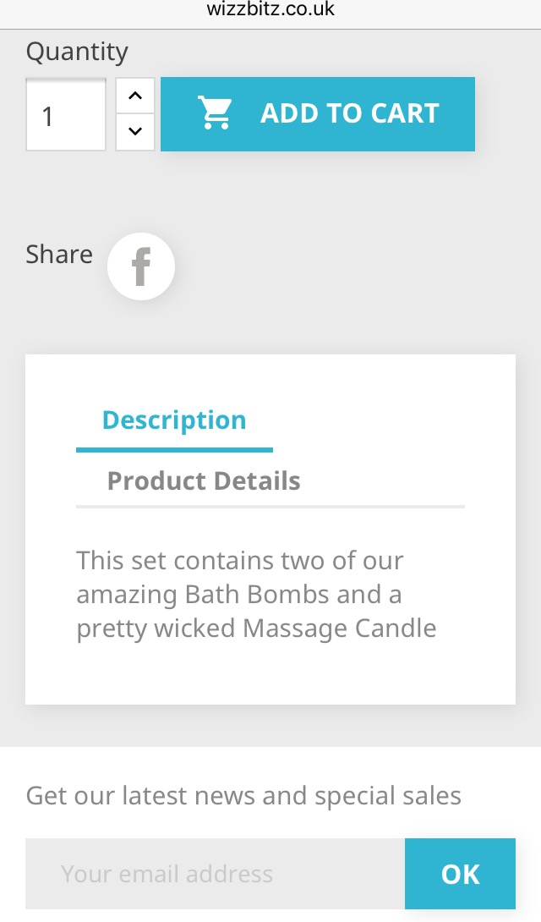
Task: Click the blue underline beneath Description
Action: [x=174, y=450]
